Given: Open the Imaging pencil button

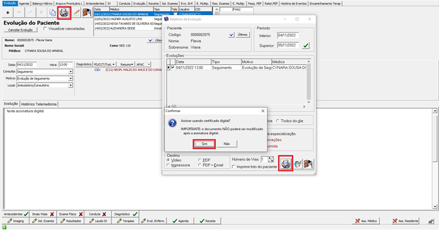Looking at the screenshot, I should [x=16, y=221].
